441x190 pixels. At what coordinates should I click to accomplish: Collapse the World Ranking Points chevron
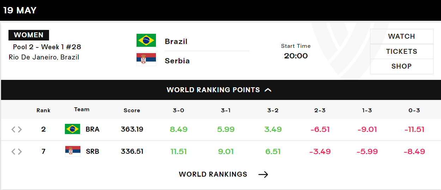coord(268,90)
